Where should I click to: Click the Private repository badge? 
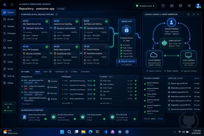click(61, 9)
